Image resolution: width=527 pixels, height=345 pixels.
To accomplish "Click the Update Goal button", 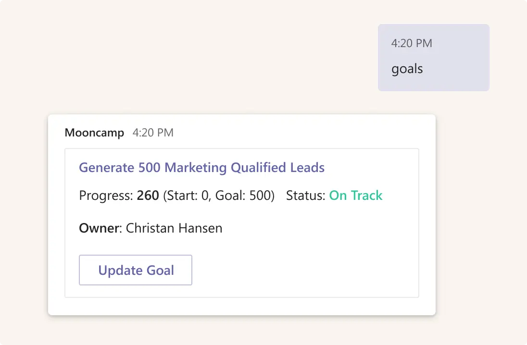I will pos(136,270).
